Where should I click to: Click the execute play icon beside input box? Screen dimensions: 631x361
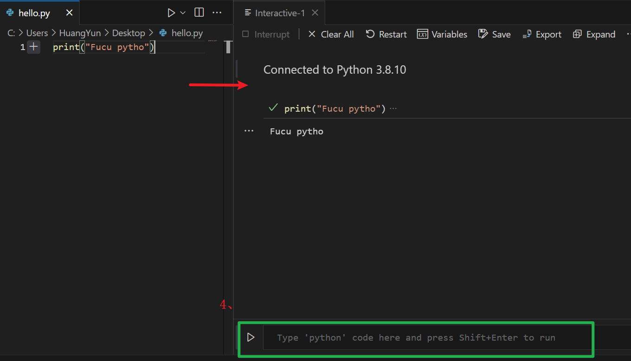pyautogui.click(x=251, y=337)
